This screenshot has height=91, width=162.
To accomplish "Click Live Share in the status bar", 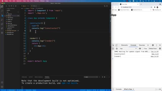I will pos(20,90).
